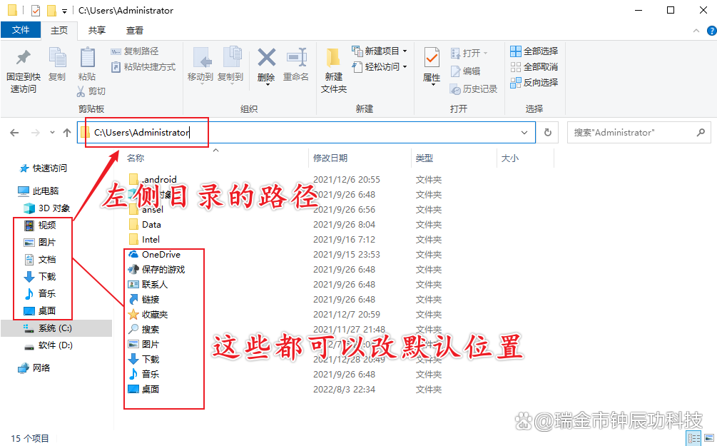
Task: Sort by the 修改日期 column header
Action: [x=330, y=158]
